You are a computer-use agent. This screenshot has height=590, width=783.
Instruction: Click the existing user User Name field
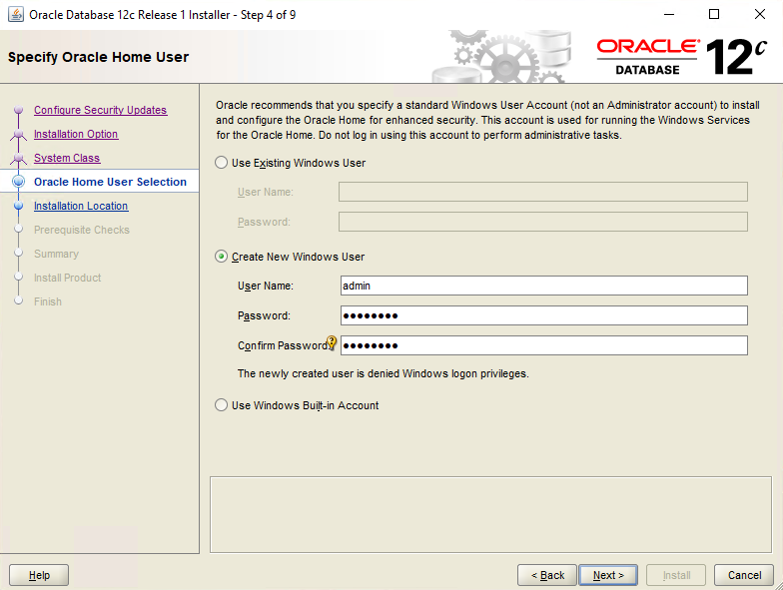[x=543, y=192]
